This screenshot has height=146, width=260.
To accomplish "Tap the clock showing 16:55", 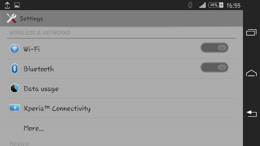I will [x=233, y=6].
